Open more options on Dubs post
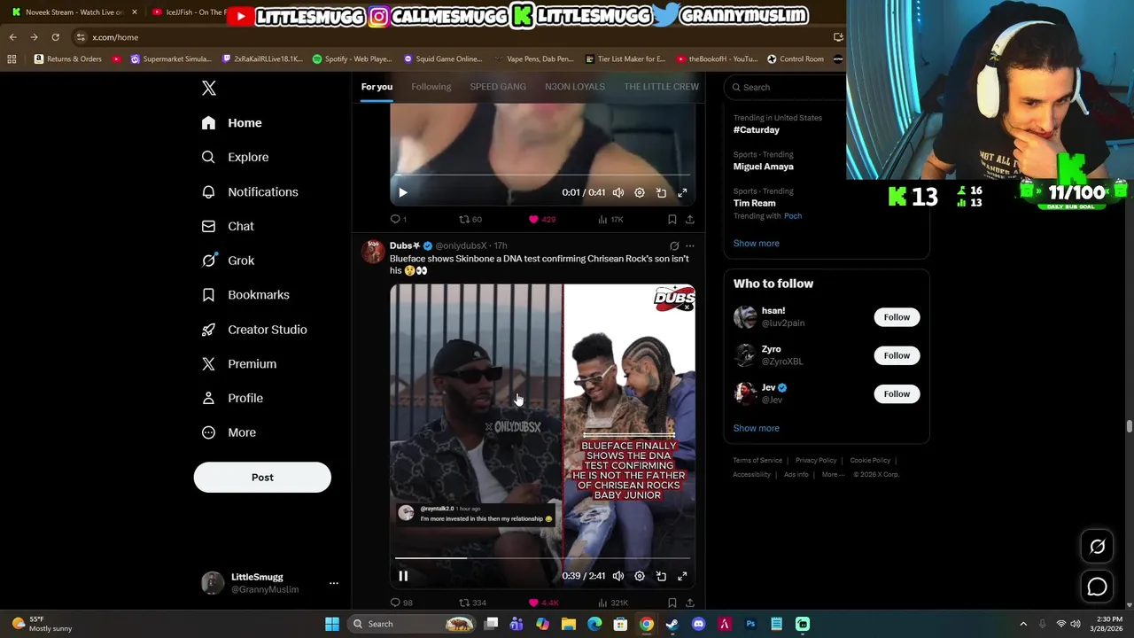1134x638 pixels. 690,245
